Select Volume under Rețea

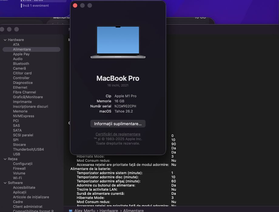[x=19, y=174]
